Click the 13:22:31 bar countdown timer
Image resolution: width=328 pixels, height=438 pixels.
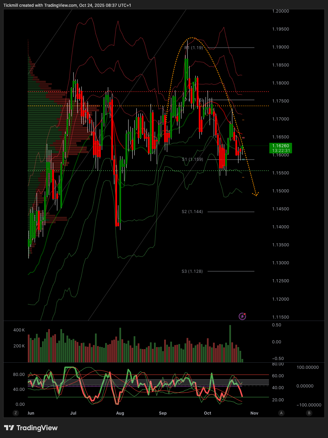(281, 151)
